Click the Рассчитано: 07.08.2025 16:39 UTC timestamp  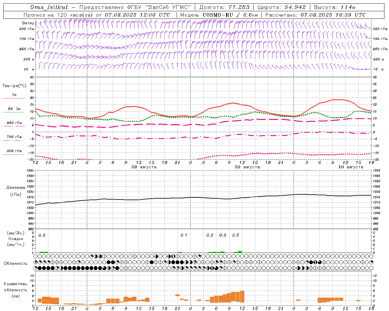pyautogui.click(x=315, y=15)
